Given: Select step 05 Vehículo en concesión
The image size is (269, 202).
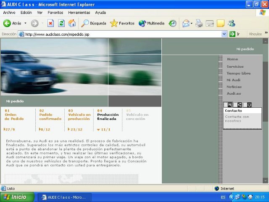Looking at the screenshot, I should [x=137, y=115].
